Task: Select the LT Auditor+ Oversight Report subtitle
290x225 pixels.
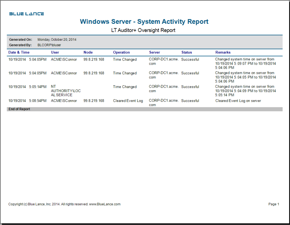Action: 143,30
